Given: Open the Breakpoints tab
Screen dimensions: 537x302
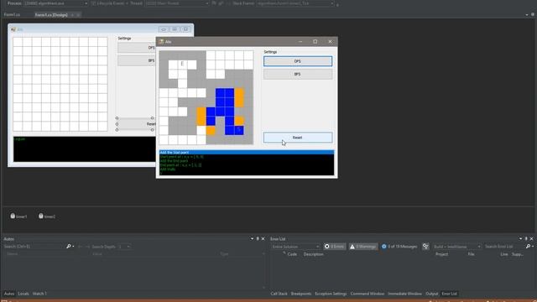Looking at the screenshot, I should [301, 294].
